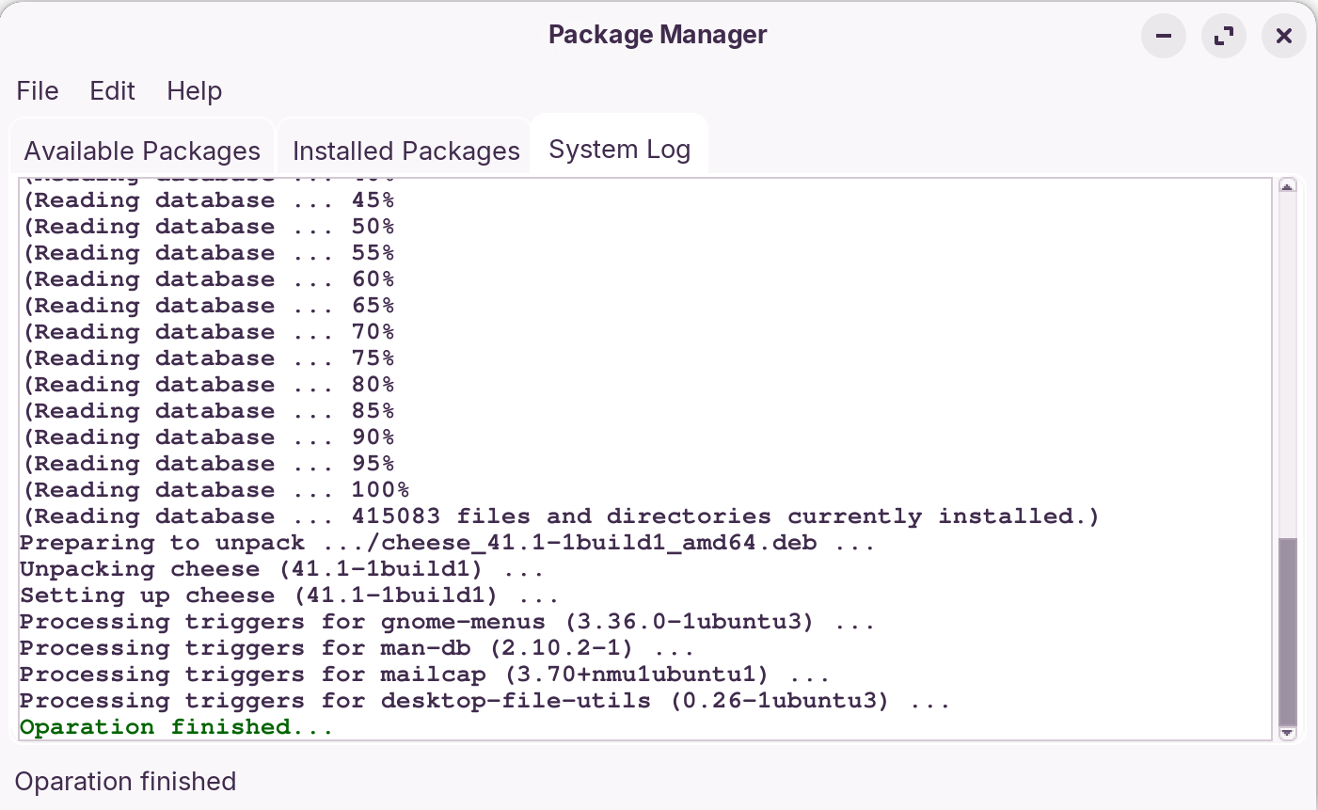The height and width of the screenshot is (810, 1318).
Task: Close the Package Manager window
Action: click(1284, 36)
